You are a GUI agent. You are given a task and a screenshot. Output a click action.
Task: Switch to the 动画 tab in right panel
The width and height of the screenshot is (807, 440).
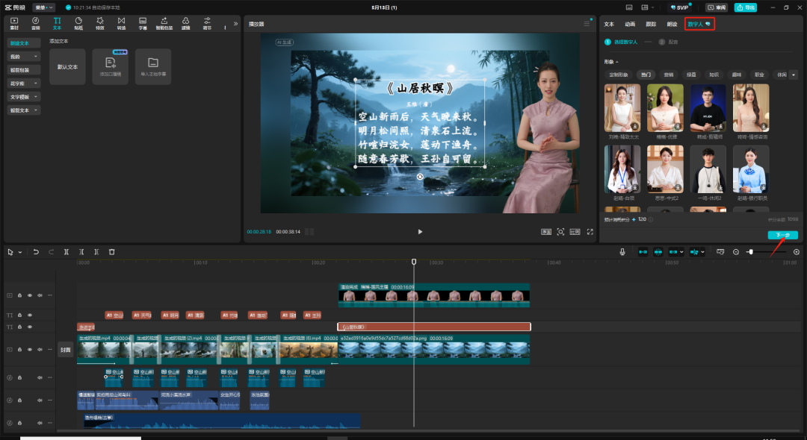click(630, 25)
